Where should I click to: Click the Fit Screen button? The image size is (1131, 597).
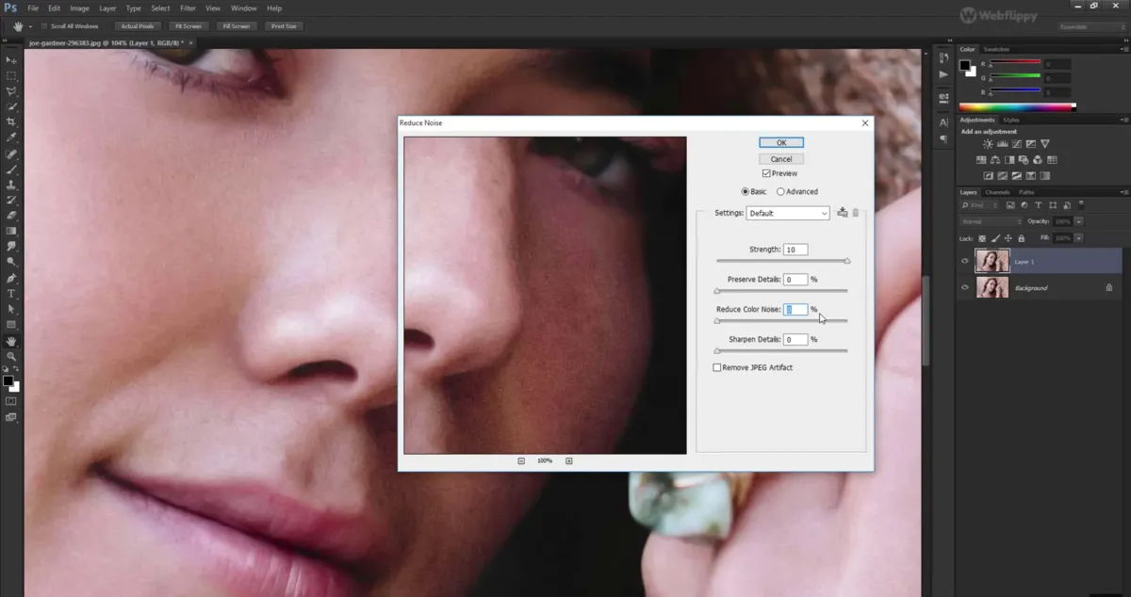tap(188, 25)
